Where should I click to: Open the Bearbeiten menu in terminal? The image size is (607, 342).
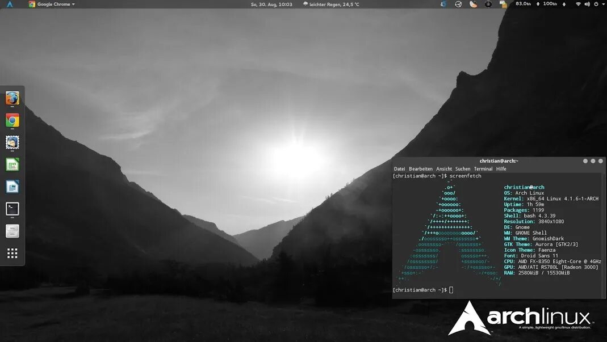[x=421, y=168]
